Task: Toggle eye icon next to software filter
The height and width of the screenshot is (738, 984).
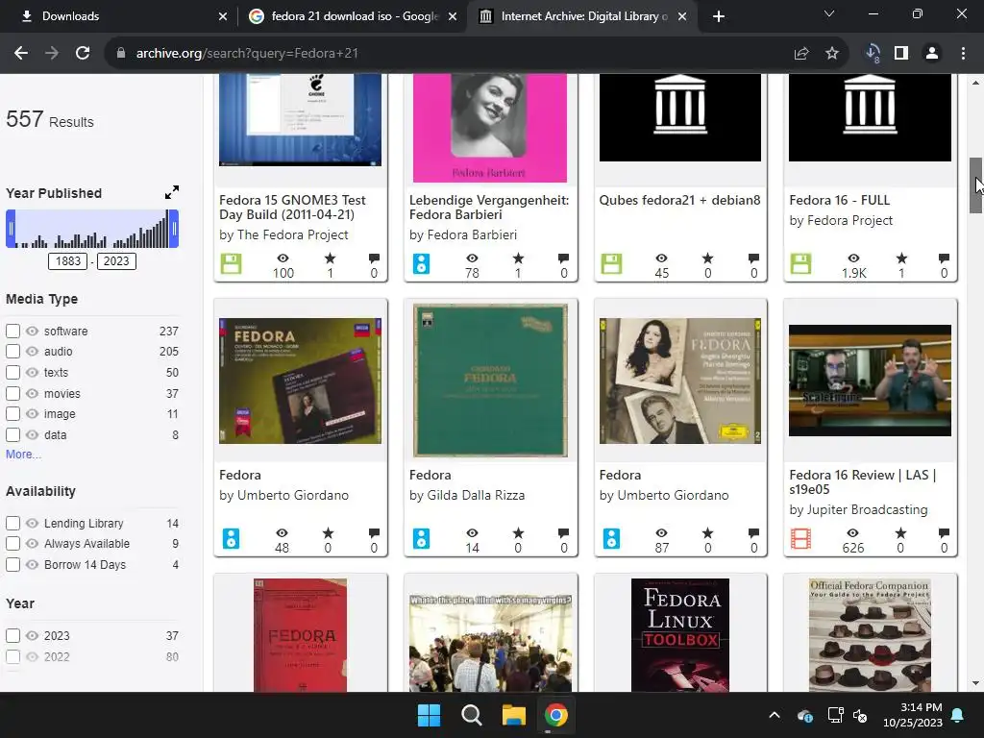Action: pyautogui.click(x=32, y=331)
